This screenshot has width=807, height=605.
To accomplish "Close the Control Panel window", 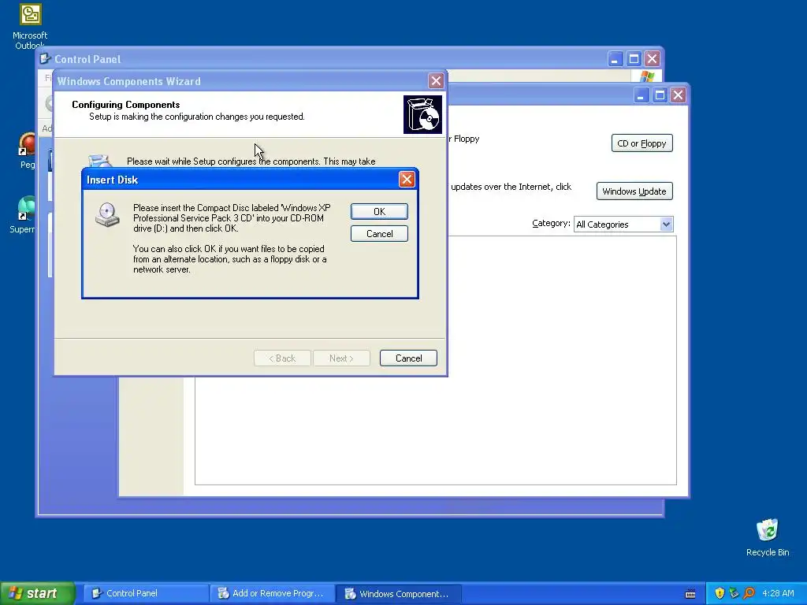I will 652,59.
